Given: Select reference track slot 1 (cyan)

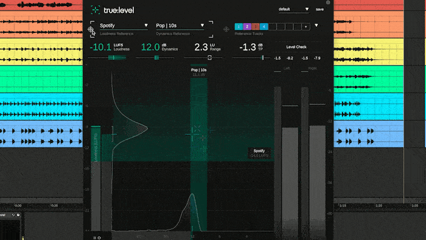Looking at the screenshot, I should [x=239, y=27].
